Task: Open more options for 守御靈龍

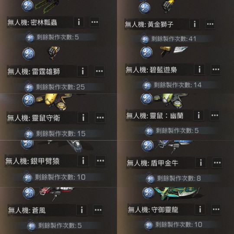Action: [216, 209]
